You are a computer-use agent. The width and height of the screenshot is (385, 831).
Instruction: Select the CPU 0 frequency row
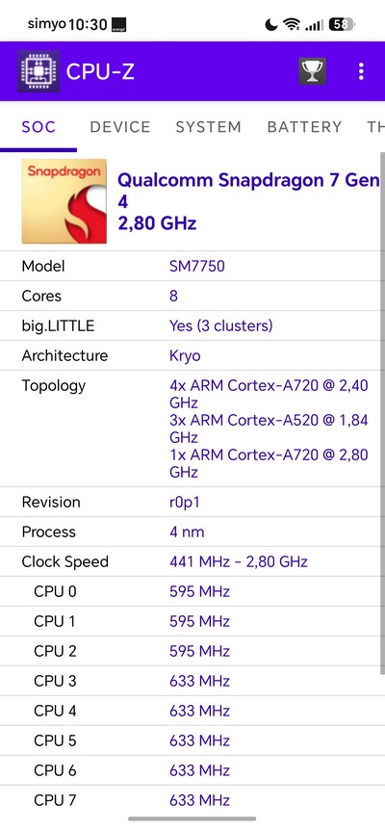[x=191, y=591]
